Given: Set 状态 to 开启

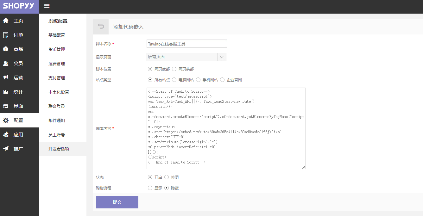Looking at the screenshot, I should (150, 177).
